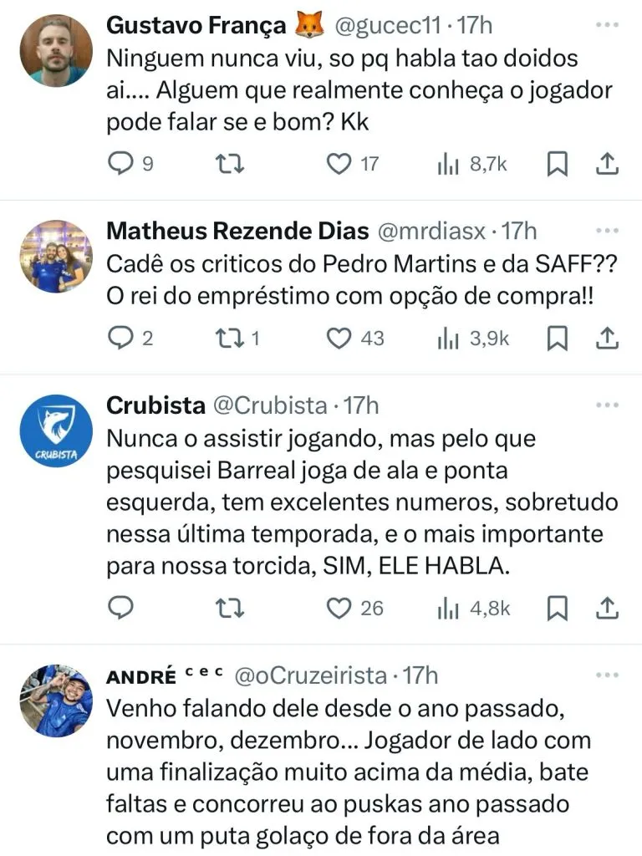642x856 pixels.
Task: View analytics of Crubista's tweet
Action: [x=450, y=608]
